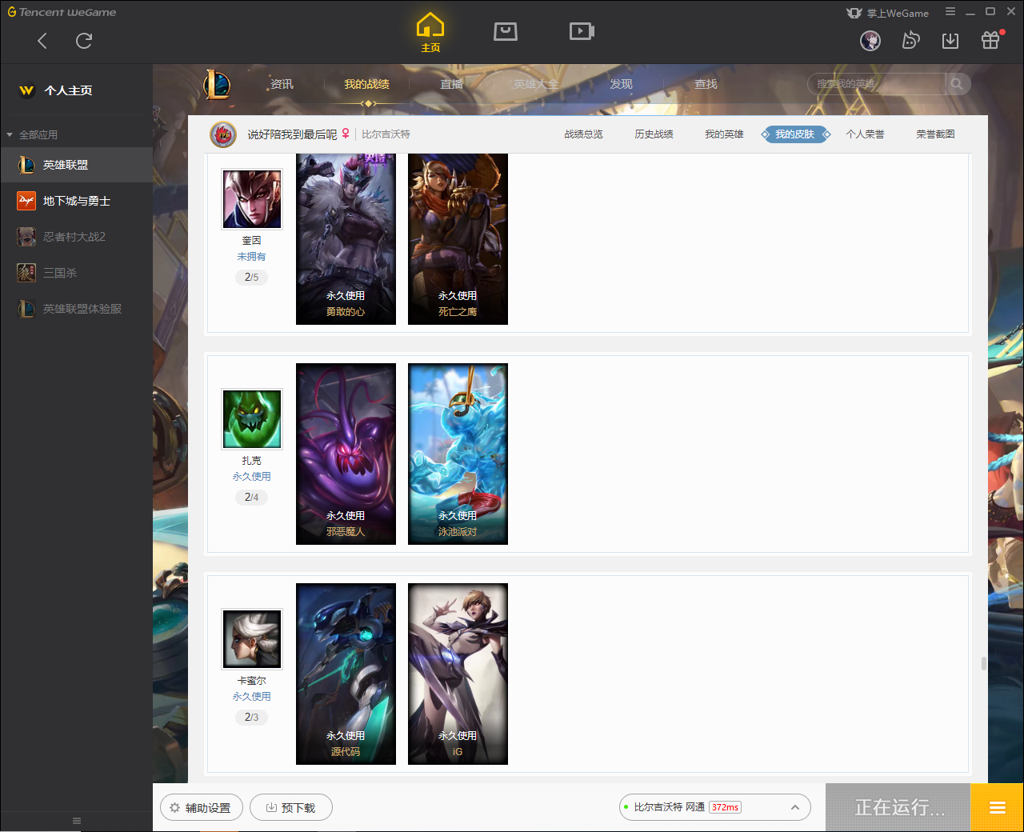Open the 邪恶魔人 skin card
The height and width of the screenshot is (832, 1024).
346,454
